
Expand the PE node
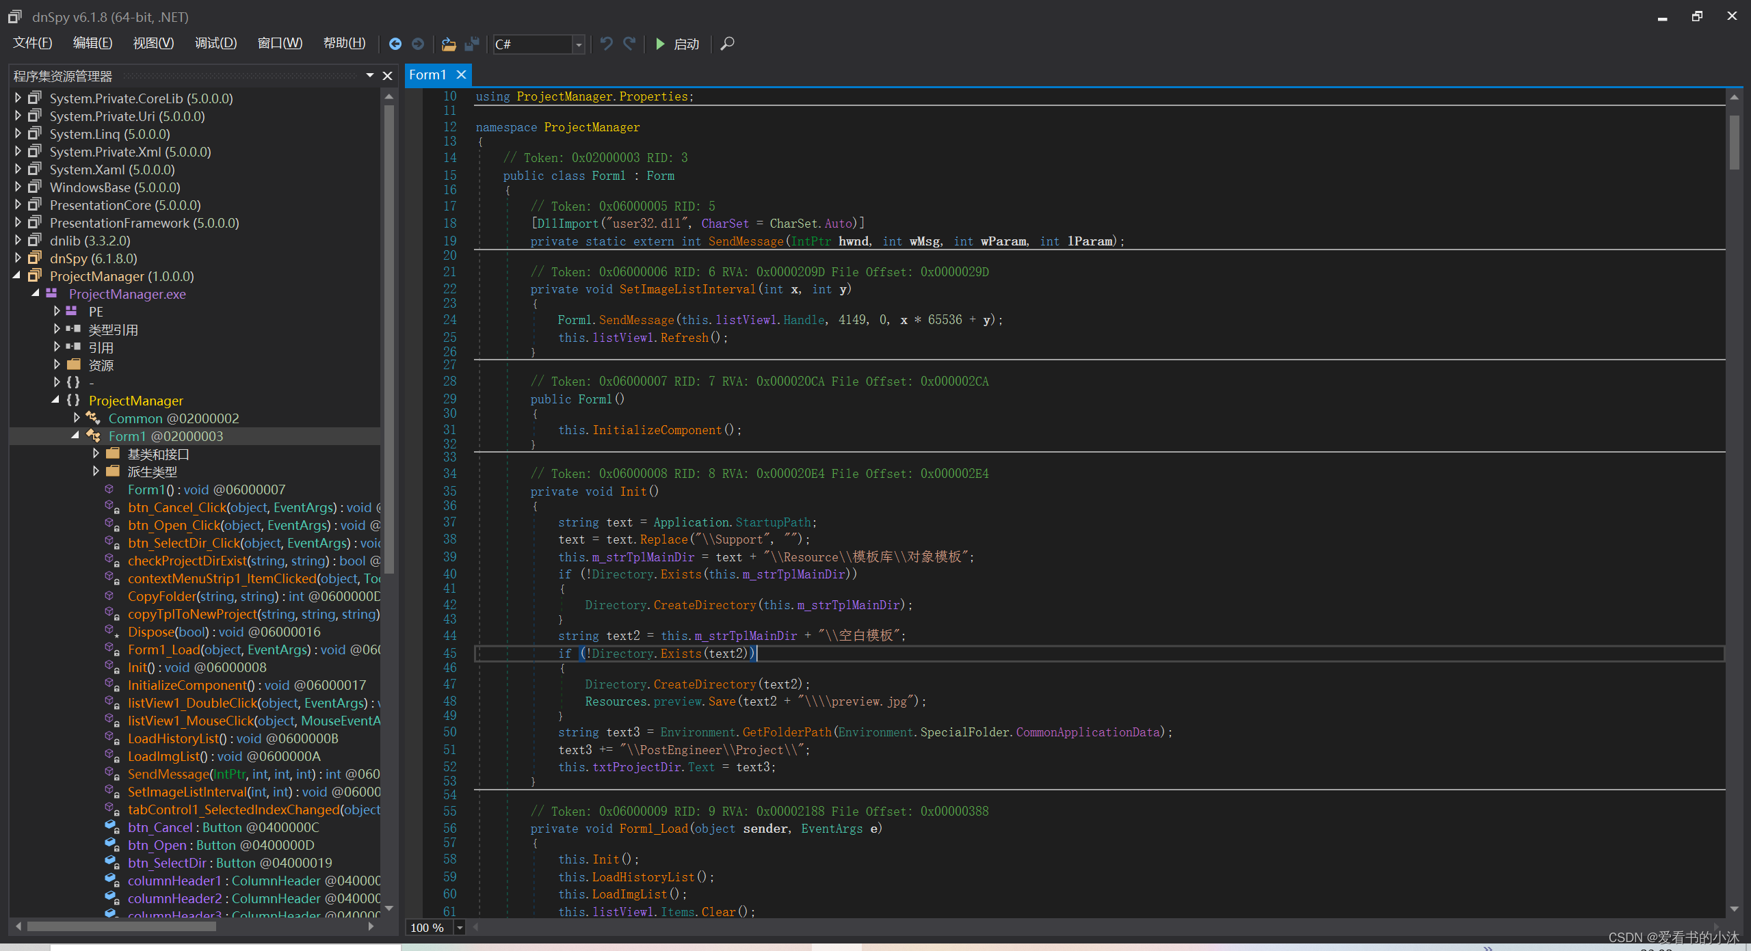click(57, 311)
